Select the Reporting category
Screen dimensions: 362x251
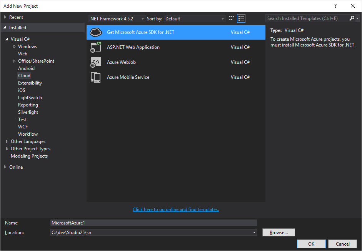pos(28,105)
